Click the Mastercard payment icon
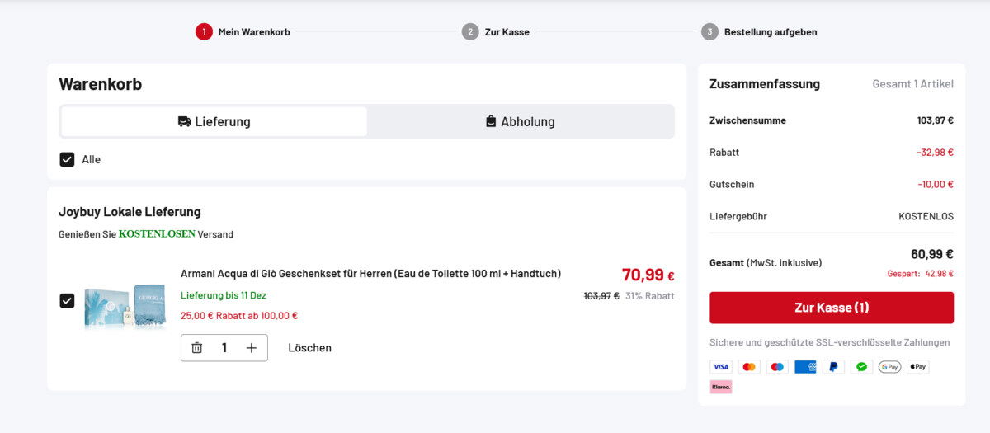 click(x=749, y=367)
